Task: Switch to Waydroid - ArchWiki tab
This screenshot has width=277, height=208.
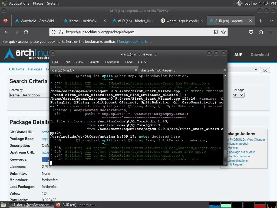Action: pyautogui.click(x=36, y=21)
